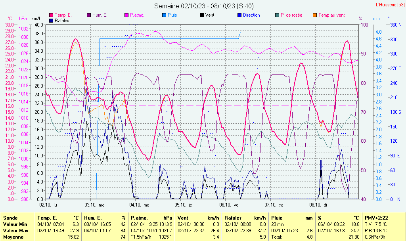
Task: Click the station name "L'Huisserie (53)"
Action: click(x=390, y=5)
